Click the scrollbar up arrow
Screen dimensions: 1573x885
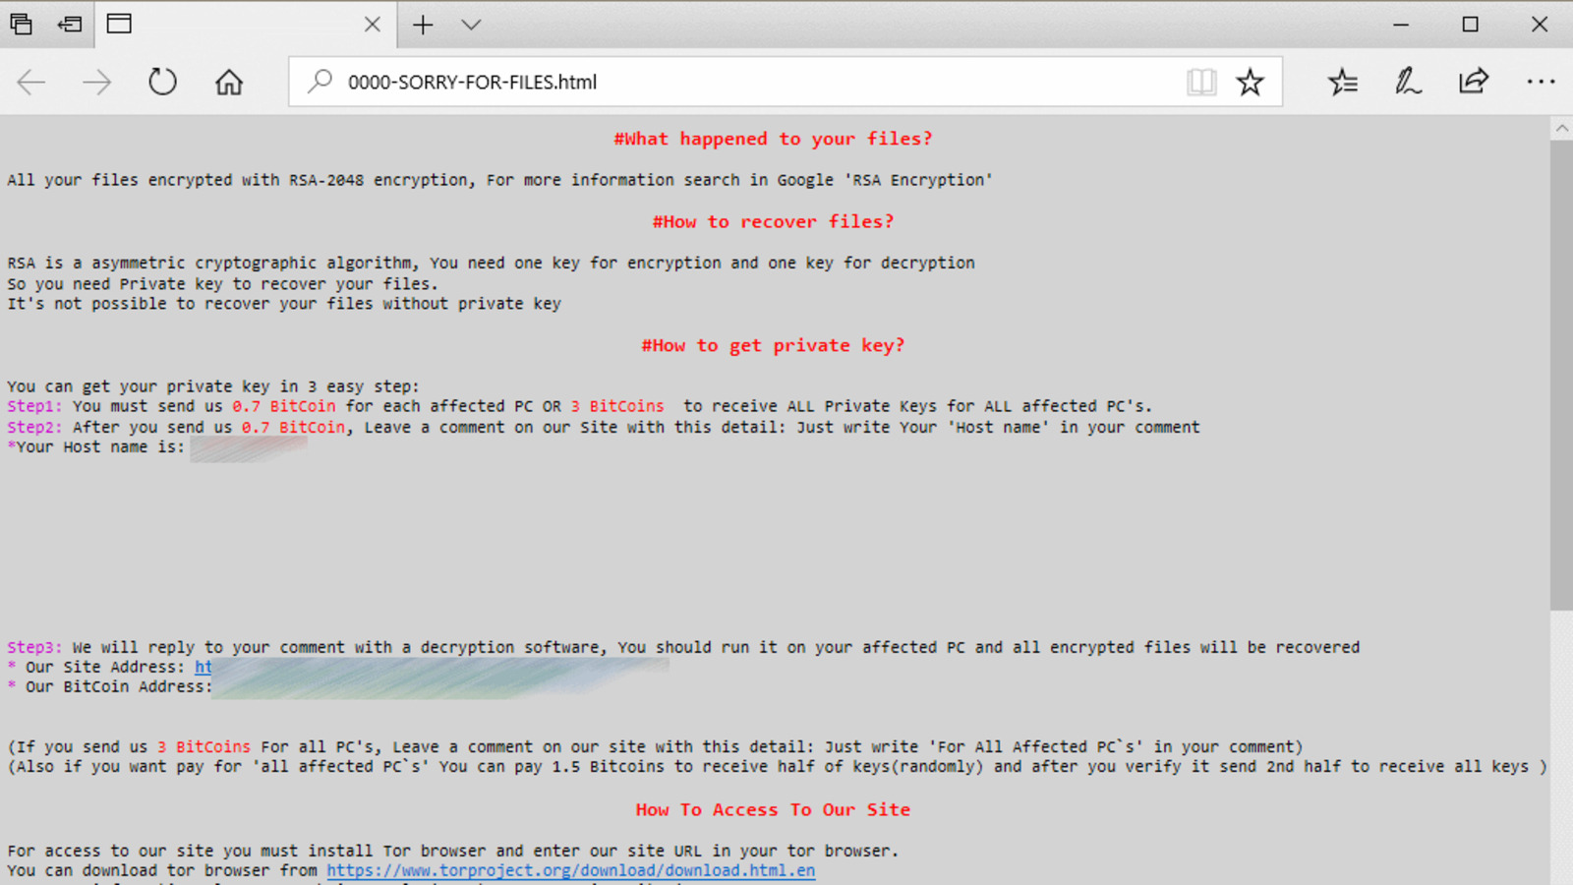pos(1561,128)
